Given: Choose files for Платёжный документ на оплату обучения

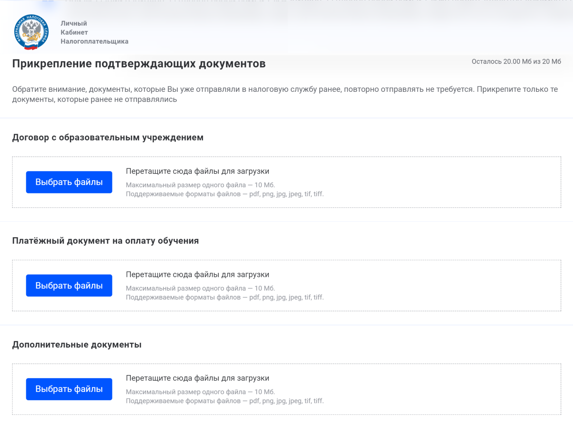Looking at the screenshot, I should (69, 285).
